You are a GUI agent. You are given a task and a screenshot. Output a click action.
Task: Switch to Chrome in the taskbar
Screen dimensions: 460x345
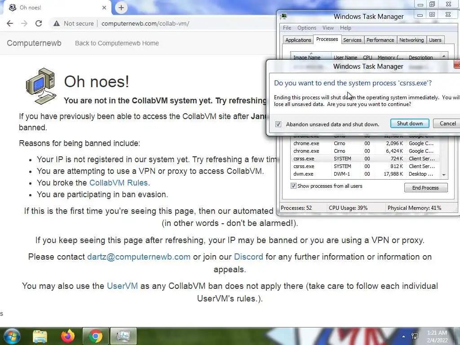95,336
